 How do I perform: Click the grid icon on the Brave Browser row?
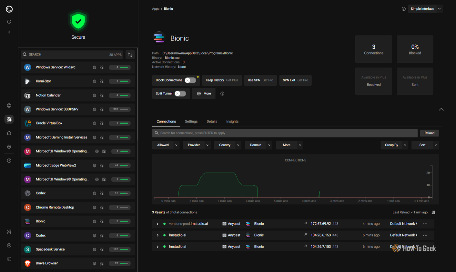102,264
